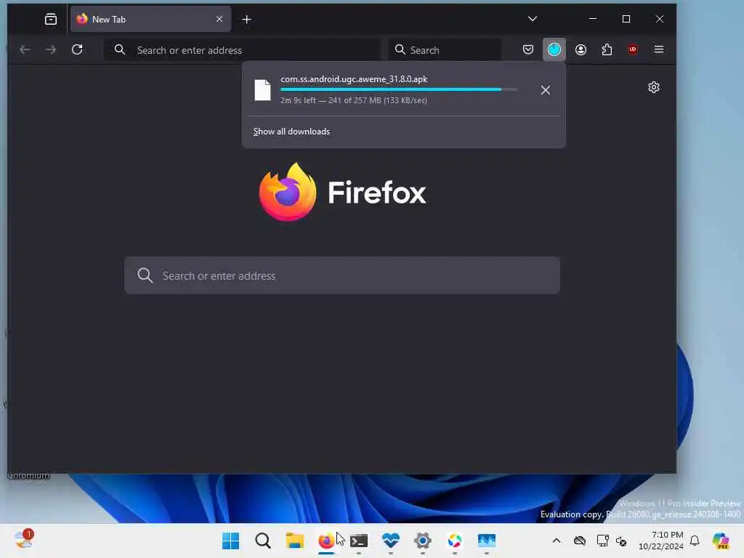Open the network display tray icon
The height and width of the screenshot is (558, 744).
602,541
